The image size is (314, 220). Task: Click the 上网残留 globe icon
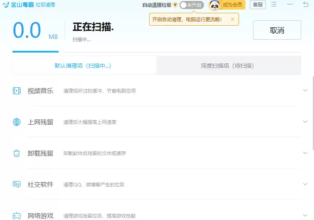(x=16, y=122)
